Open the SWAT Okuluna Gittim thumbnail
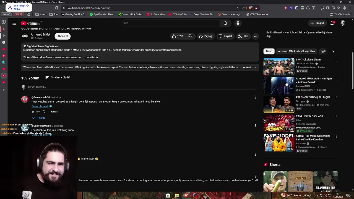354x199 pixels. 279,67
